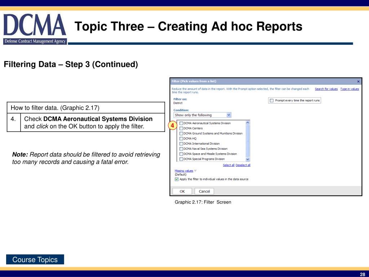The height and width of the screenshot is (277, 369).
Task: Click the Course Topics button
Action: pyautogui.click(x=35, y=259)
